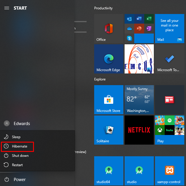Viewport: 186px width, 186px height.
Task: Open the Photos tile with circular logo
Action: (139, 59)
